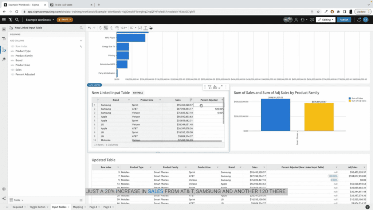The image size is (373, 210).
Task: Click the fill color paint bucket icon
Action: tap(151, 28)
